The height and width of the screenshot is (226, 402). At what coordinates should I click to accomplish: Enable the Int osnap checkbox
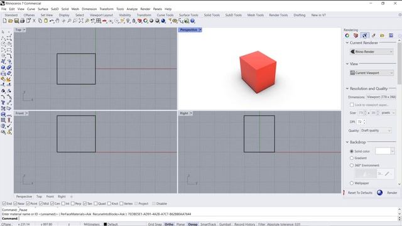coord(63,203)
